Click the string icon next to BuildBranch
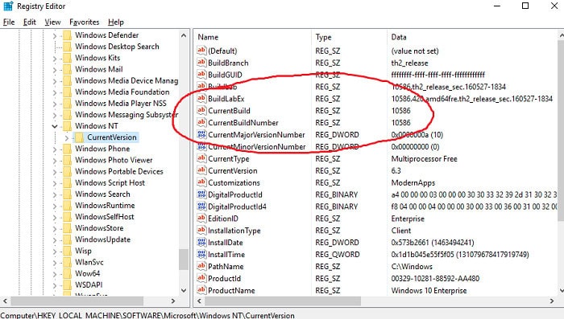This screenshot has width=564, height=319. [201, 63]
